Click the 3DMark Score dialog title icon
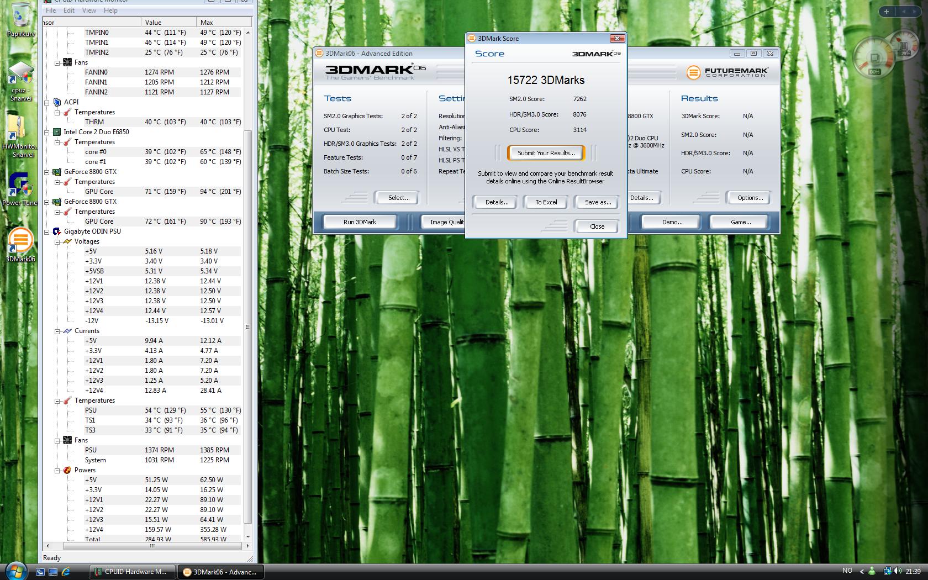Screen dimensions: 928x580 (x=472, y=38)
